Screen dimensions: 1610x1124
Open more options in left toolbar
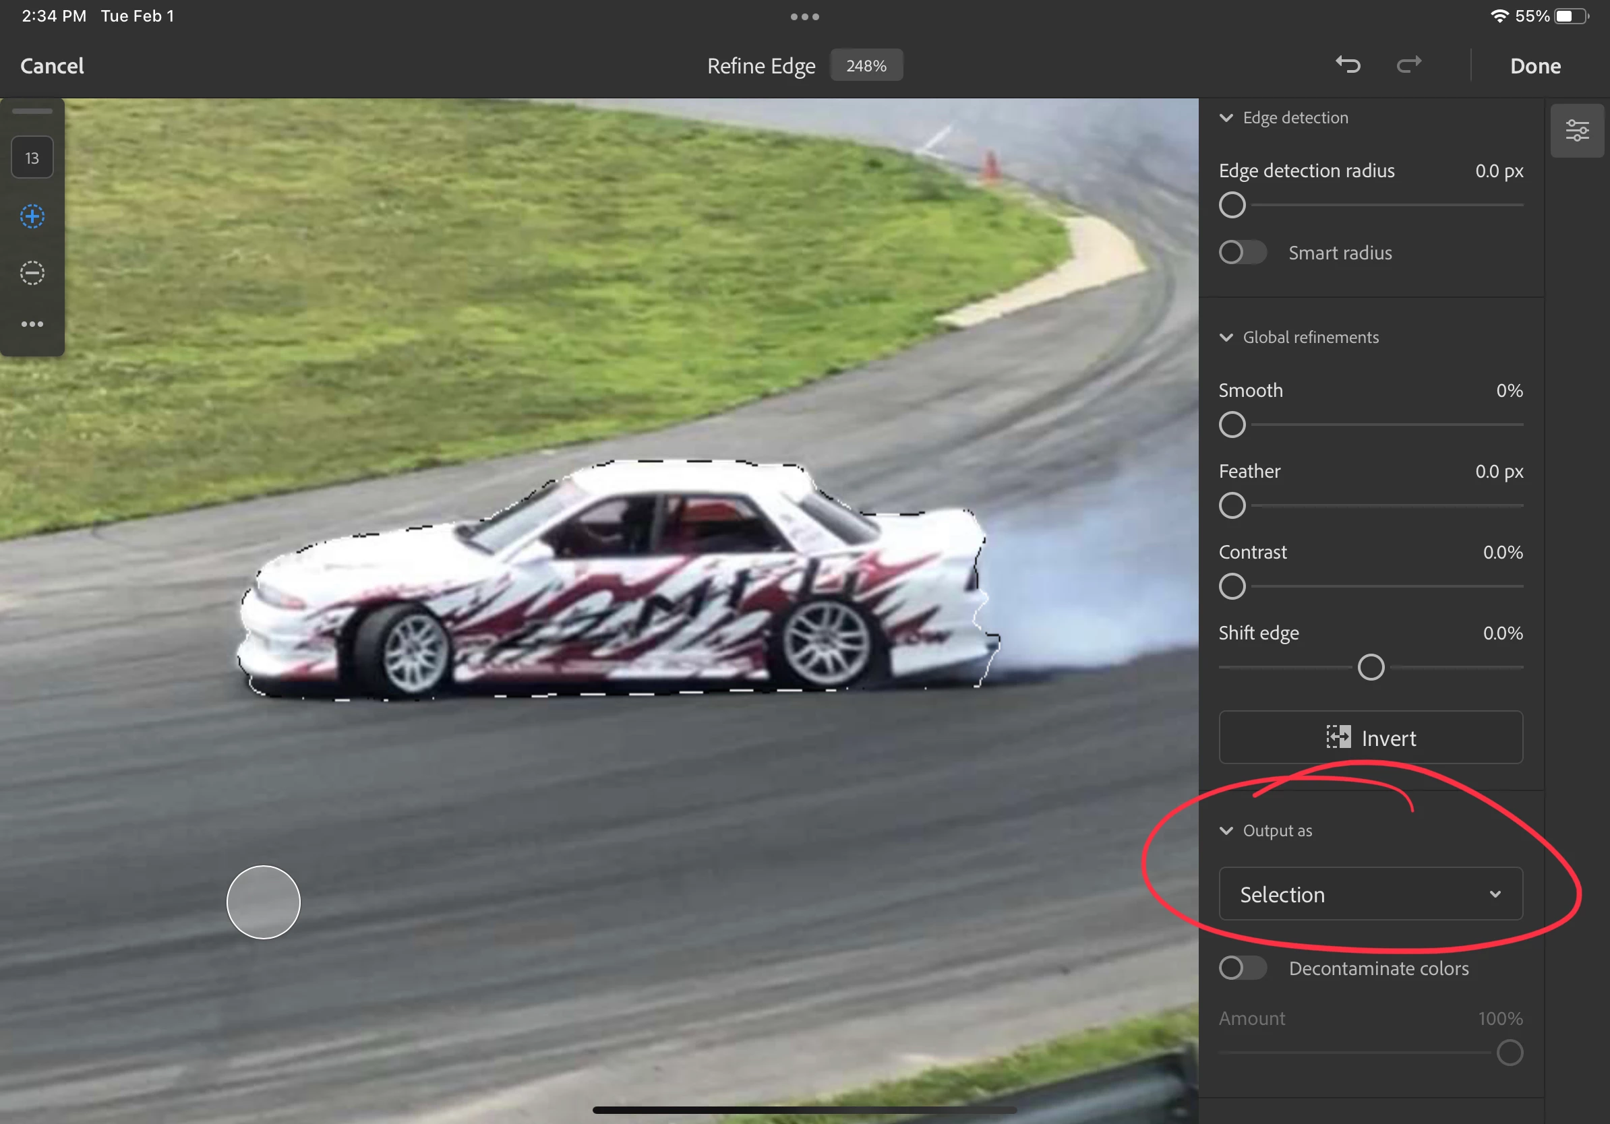click(x=32, y=323)
